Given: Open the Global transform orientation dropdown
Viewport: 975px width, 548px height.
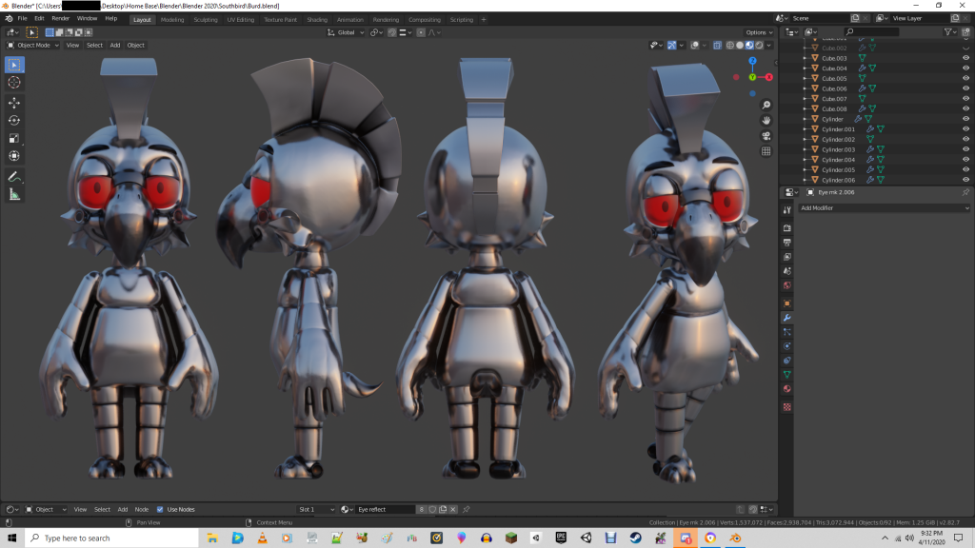Looking at the screenshot, I should tap(346, 32).
